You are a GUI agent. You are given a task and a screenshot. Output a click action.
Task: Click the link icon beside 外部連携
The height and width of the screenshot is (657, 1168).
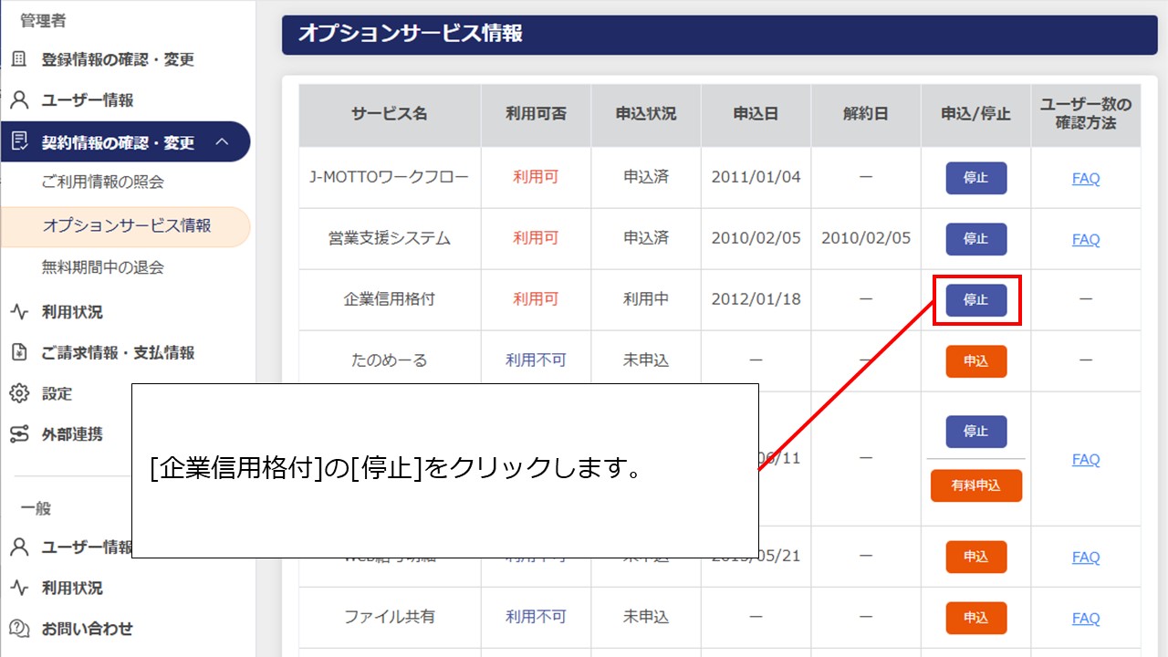point(19,434)
